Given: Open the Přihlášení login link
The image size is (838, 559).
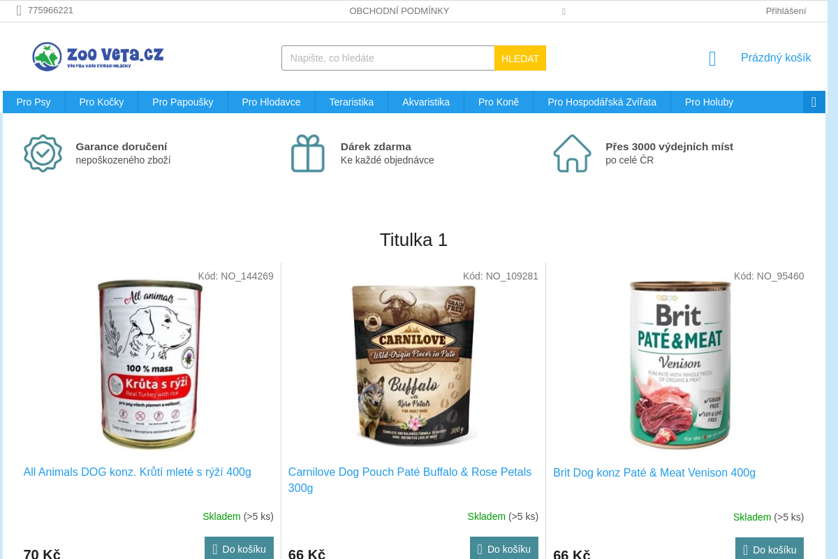Looking at the screenshot, I should click(x=786, y=10).
